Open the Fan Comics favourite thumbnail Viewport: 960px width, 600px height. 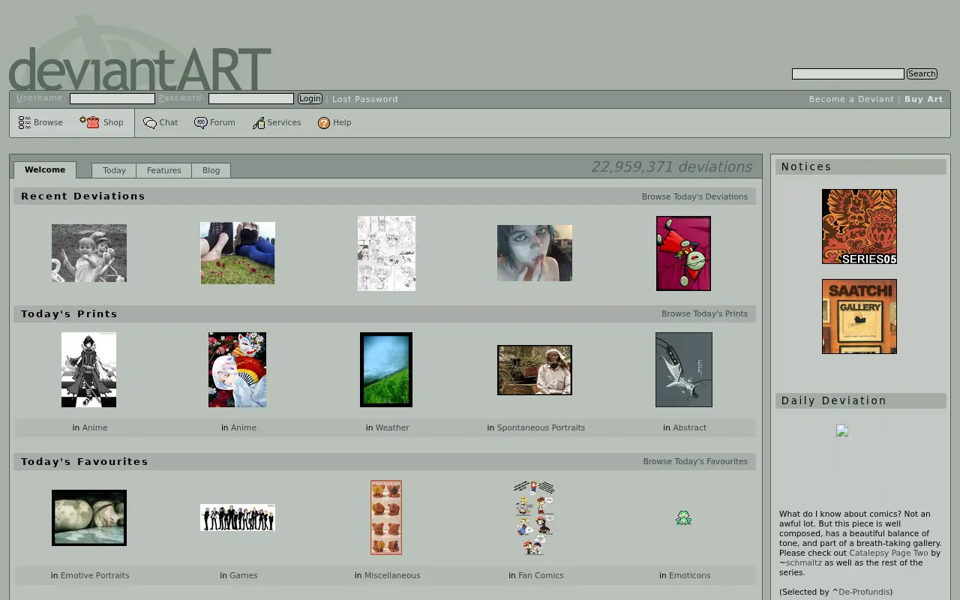(x=535, y=517)
